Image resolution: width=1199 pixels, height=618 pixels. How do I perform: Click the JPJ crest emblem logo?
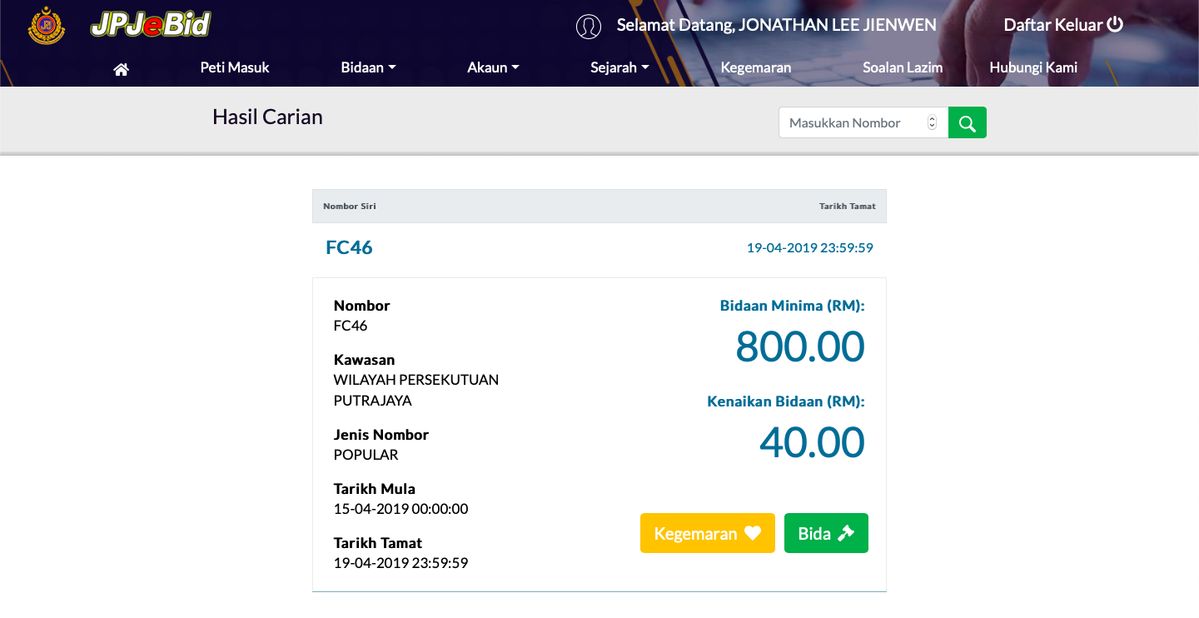pos(46,25)
